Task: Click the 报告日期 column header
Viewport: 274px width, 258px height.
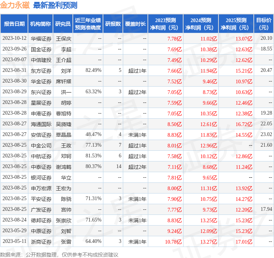Action: coord(14,24)
